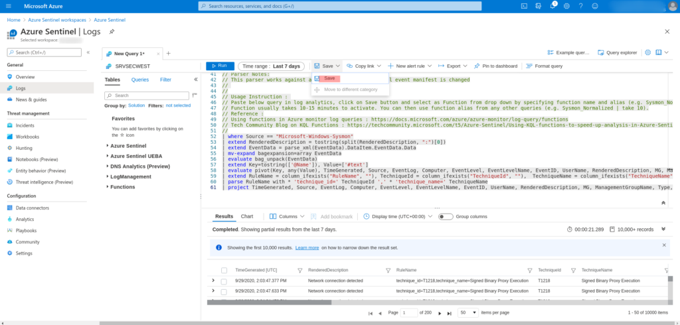Expand DNS Analytics (Preview) group

pos(108,166)
